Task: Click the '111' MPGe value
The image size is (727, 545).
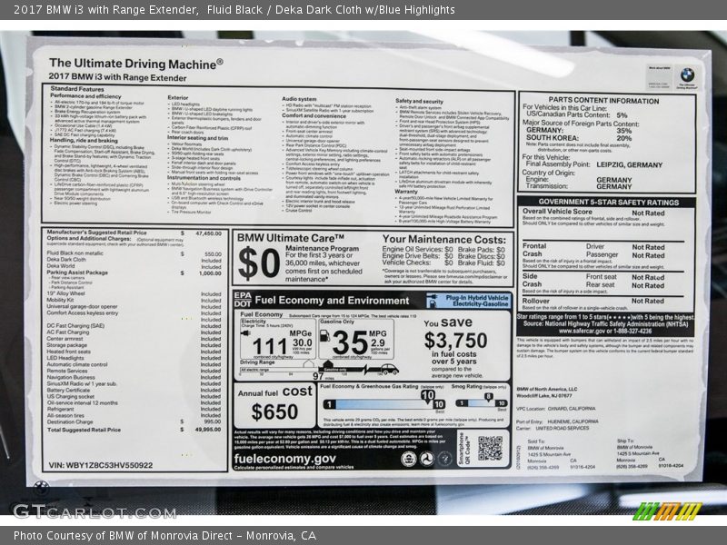Action: (270, 346)
